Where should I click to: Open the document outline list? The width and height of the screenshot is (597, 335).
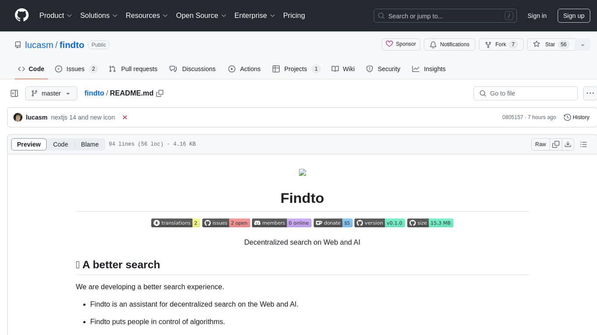coord(583,144)
